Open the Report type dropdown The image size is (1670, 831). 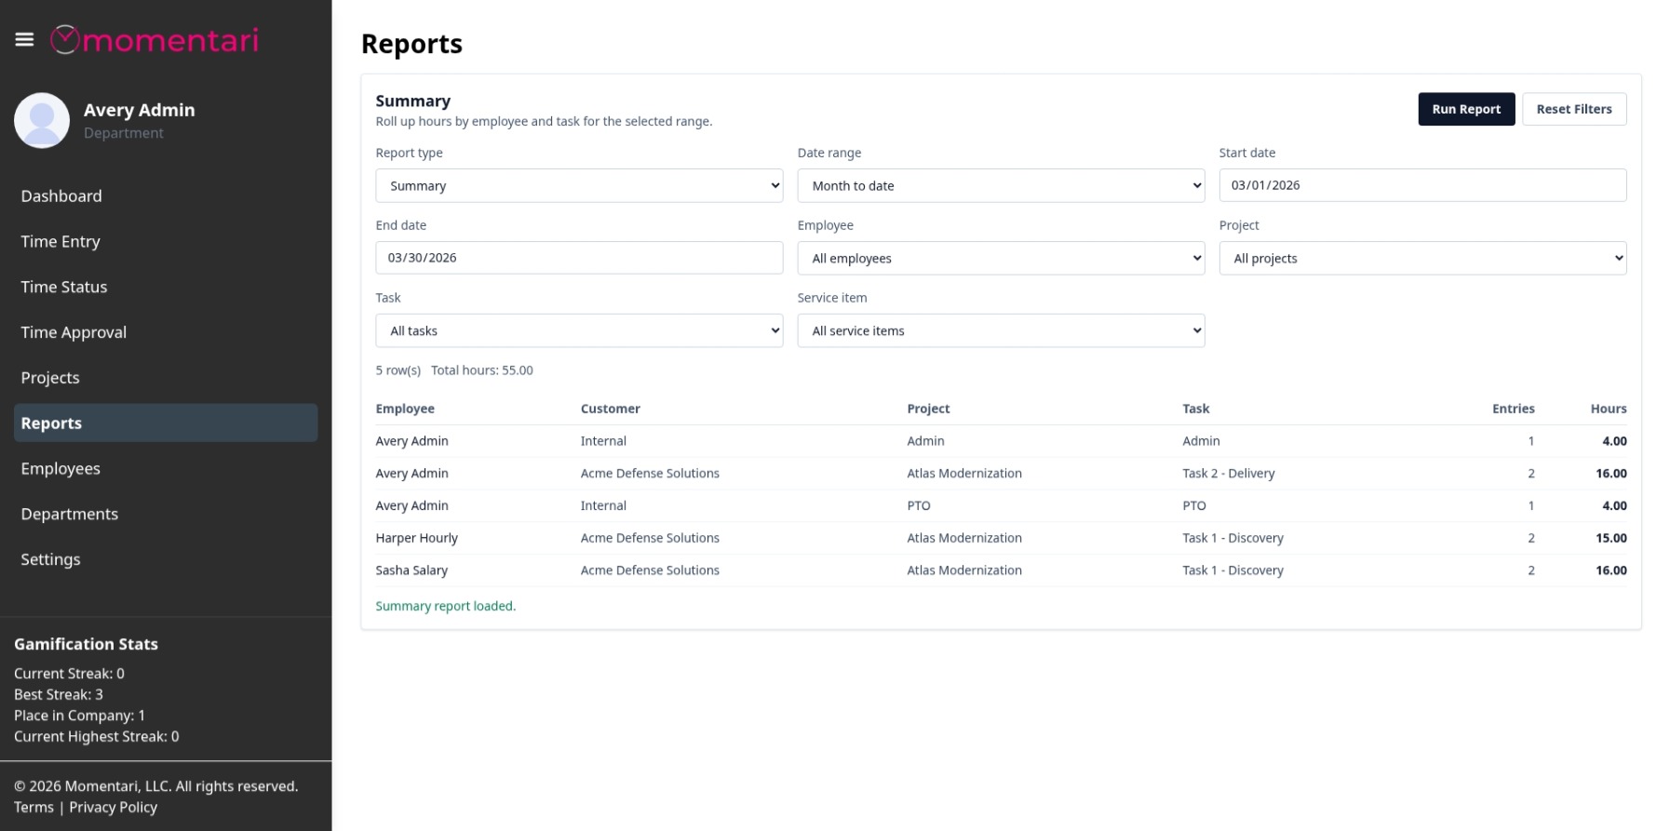coord(578,186)
